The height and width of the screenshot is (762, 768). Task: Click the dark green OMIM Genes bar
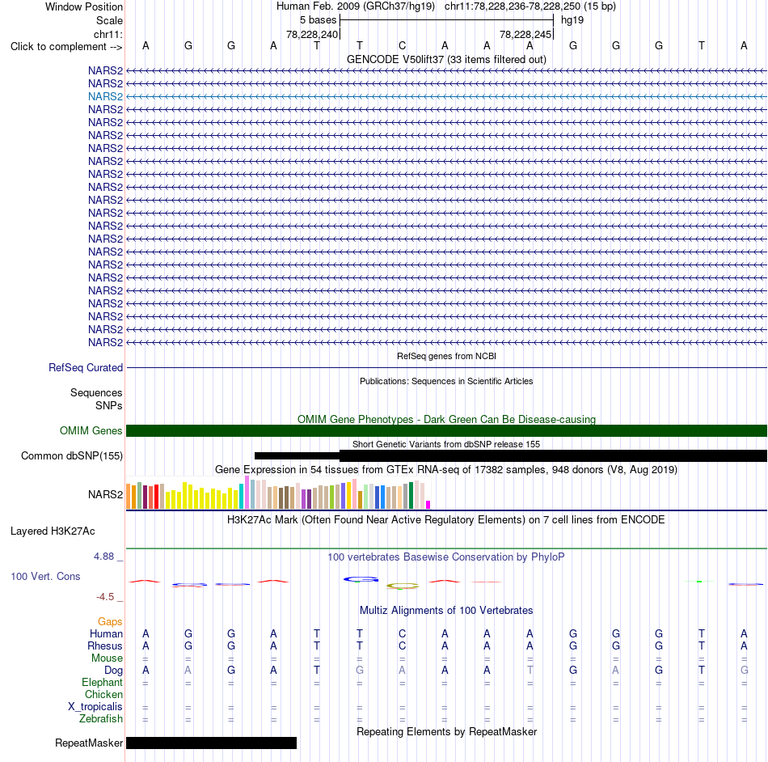click(447, 430)
